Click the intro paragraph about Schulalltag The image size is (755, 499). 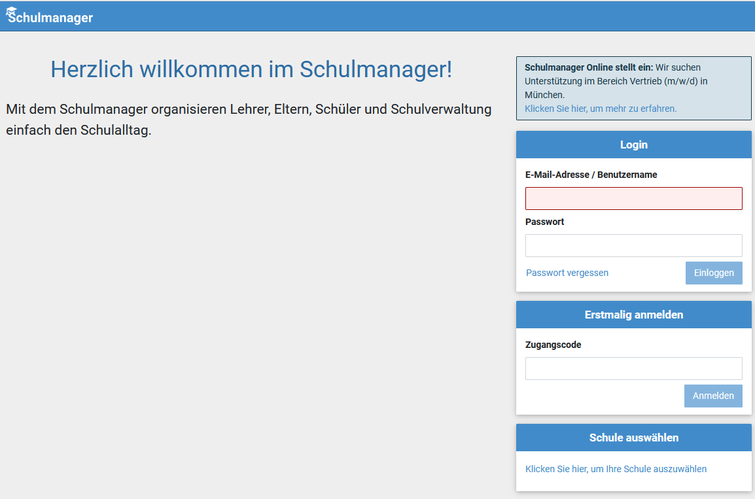pos(249,119)
